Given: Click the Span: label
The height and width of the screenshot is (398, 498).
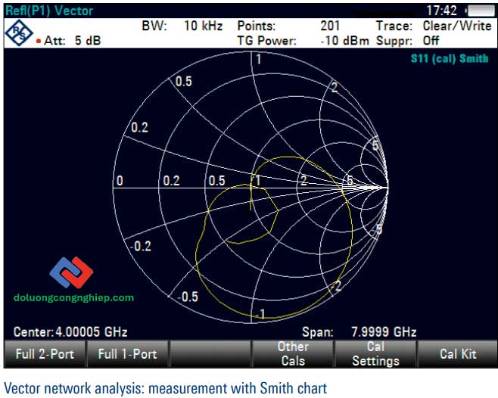Looking at the screenshot, I should 318,332.
